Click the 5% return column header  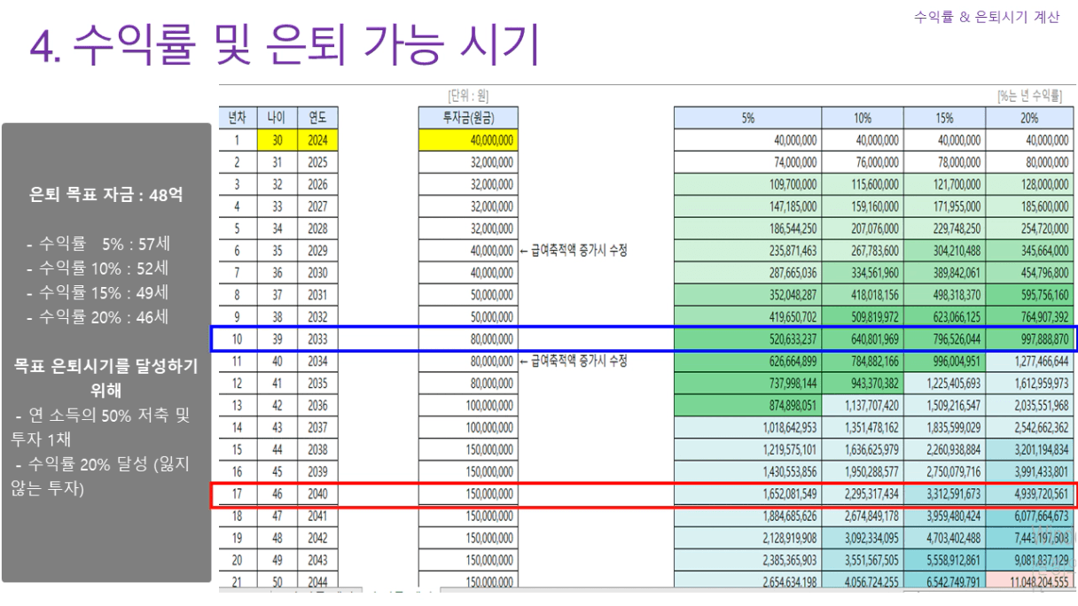pos(747,118)
